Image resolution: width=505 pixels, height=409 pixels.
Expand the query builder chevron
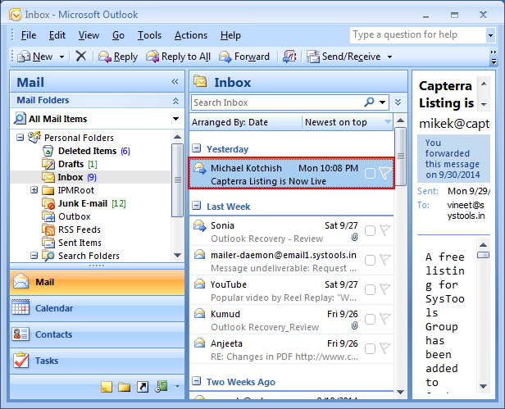click(398, 102)
